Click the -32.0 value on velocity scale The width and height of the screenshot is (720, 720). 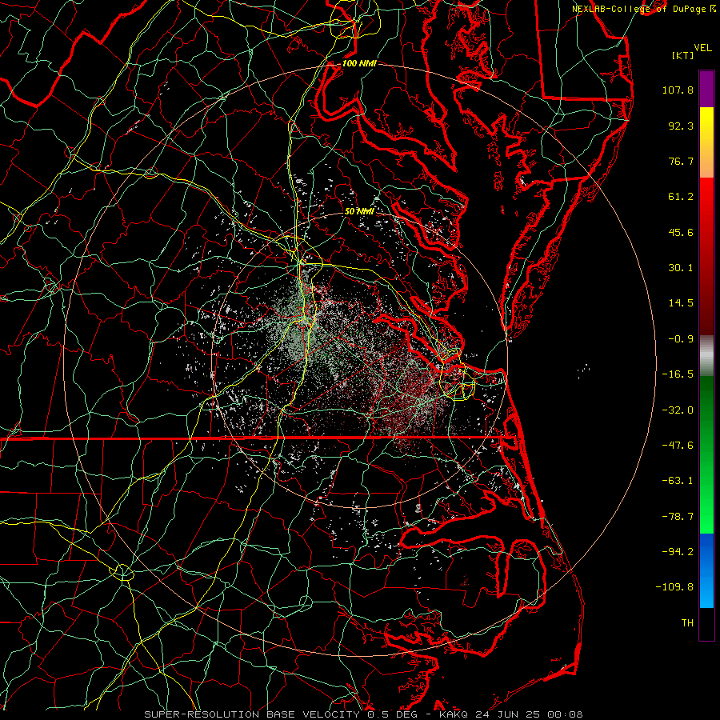(678, 410)
